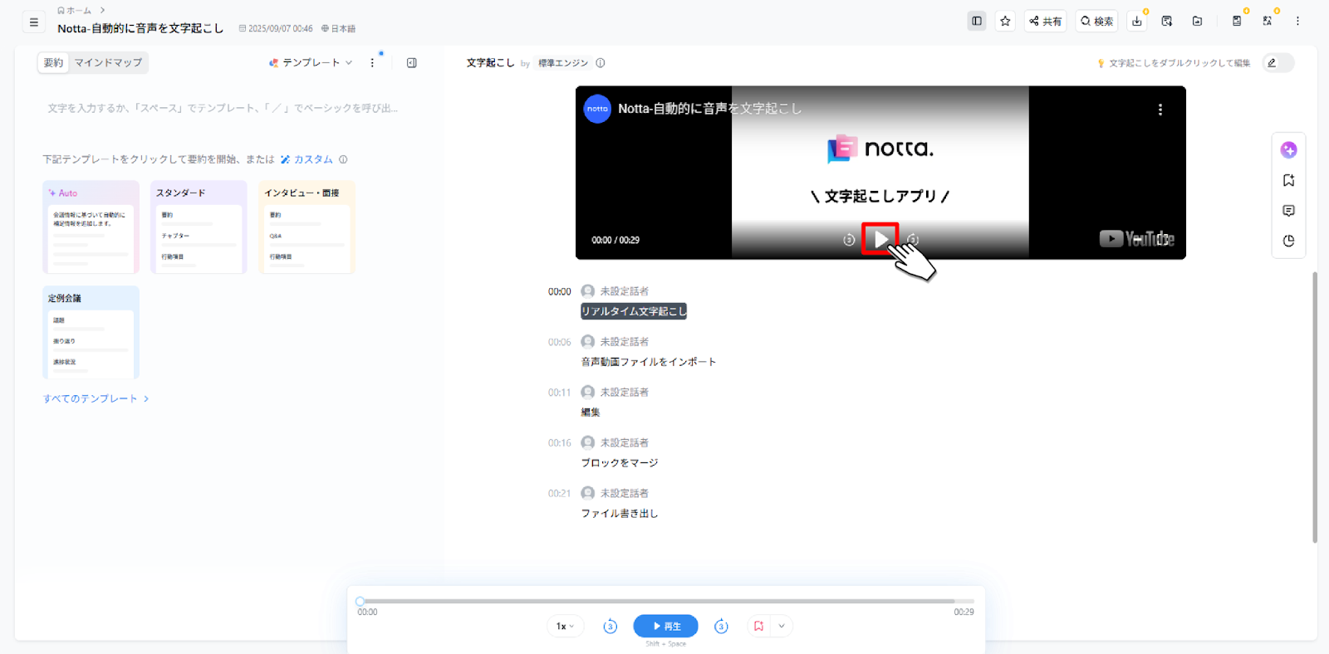Click the playback position handle at 00:00
This screenshot has width=1329, height=654.
coord(360,601)
